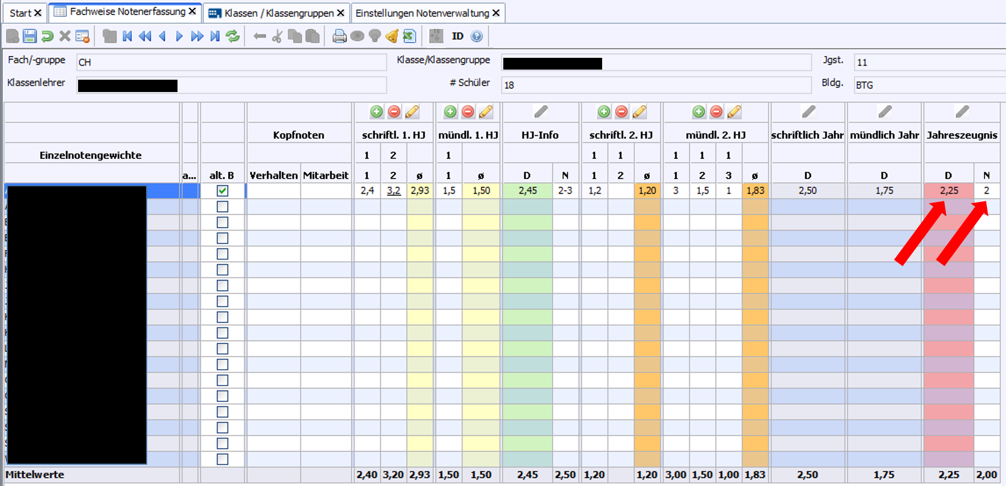Export to Excel via toolbar icon
This screenshot has width=1006, height=486.
[x=409, y=36]
